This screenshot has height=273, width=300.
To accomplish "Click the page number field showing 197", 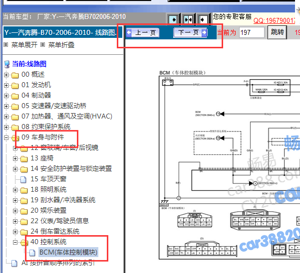I will coord(252,32).
